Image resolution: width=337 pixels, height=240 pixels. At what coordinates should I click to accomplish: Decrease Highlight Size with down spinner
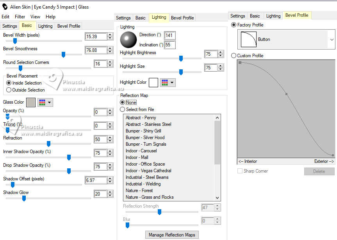221,69
